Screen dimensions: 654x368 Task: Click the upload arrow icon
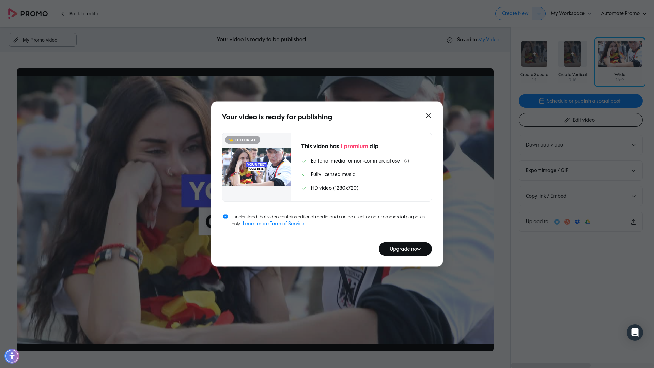634,222
